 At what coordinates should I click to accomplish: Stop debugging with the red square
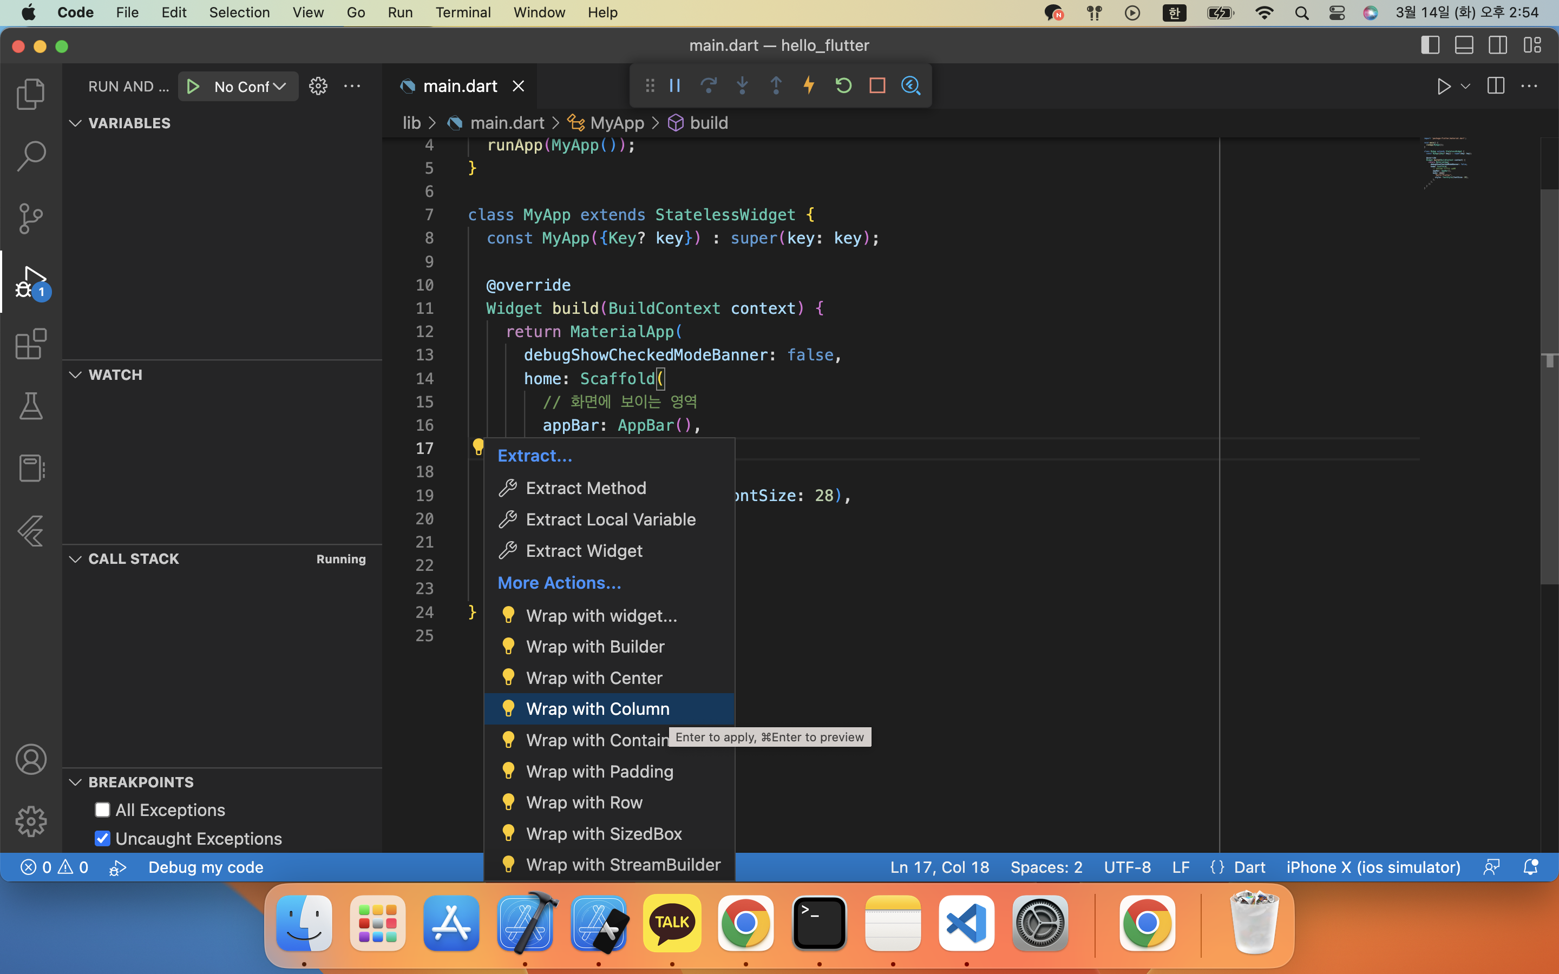point(877,85)
